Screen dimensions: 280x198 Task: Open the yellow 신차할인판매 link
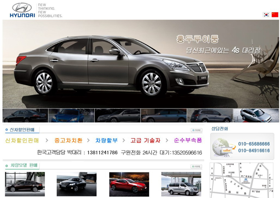[22, 140]
